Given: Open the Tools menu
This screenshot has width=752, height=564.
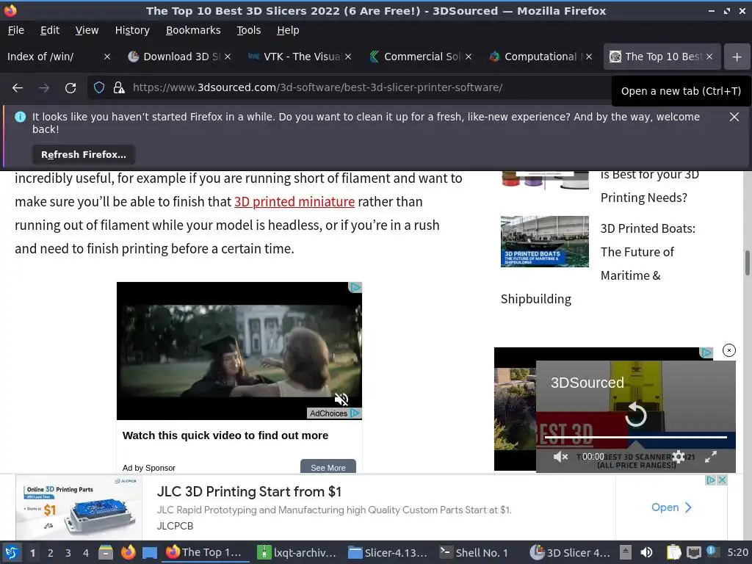Looking at the screenshot, I should [248, 30].
